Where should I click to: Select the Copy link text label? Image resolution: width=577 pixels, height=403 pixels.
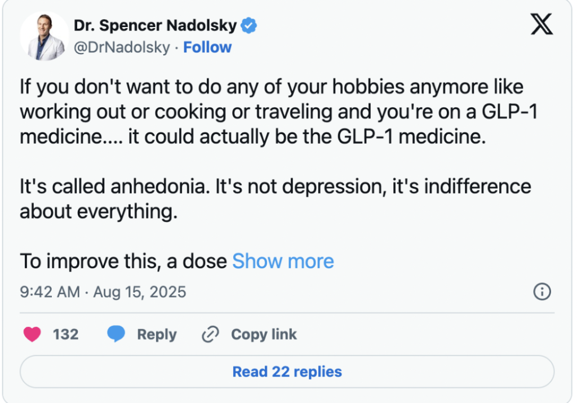tap(264, 334)
